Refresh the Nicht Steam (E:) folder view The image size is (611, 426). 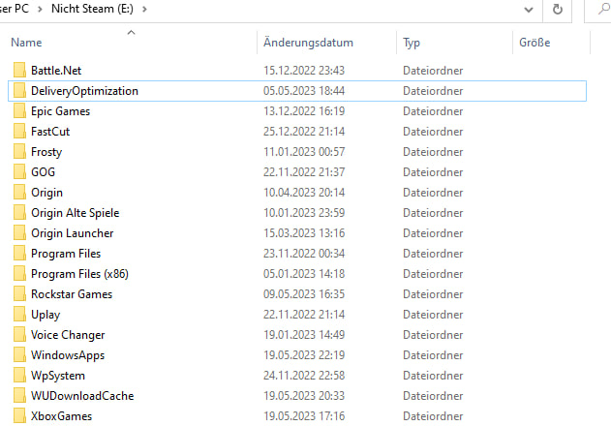(558, 9)
